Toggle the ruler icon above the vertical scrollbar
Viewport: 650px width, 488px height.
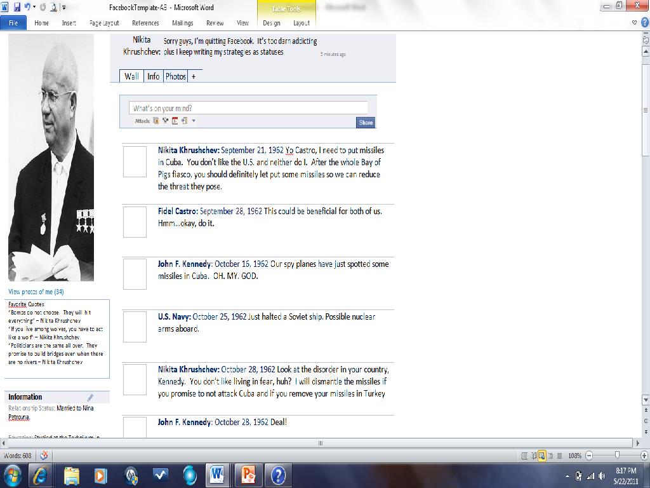pos(646,39)
